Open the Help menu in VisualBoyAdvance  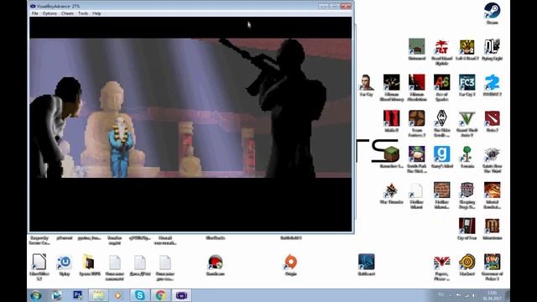(x=96, y=13)
